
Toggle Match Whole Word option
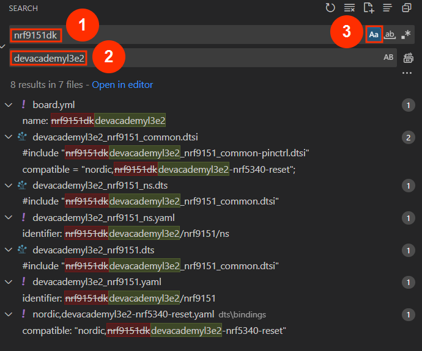point(390,34)
